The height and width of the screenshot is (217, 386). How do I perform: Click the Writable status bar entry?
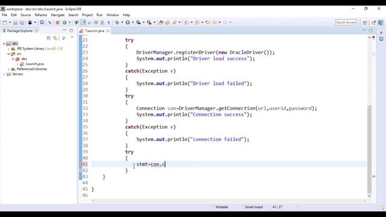(221, 207)
